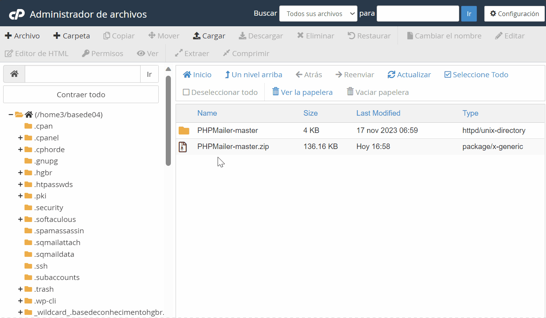
Task: Expand the .hgbr folder
Action: 20,173
